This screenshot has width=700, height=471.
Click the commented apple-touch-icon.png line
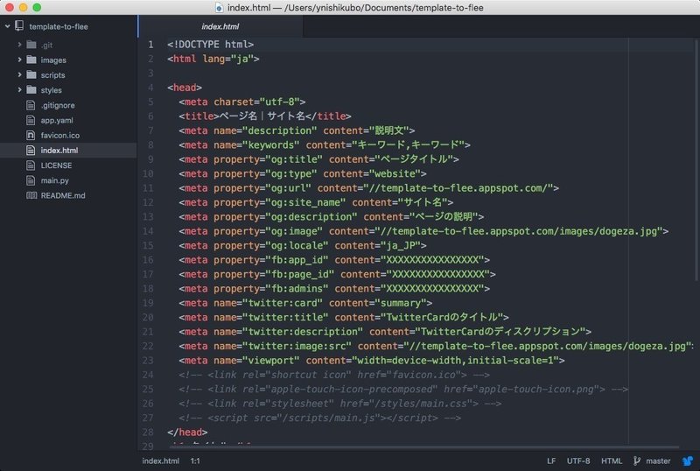(403, 389)
